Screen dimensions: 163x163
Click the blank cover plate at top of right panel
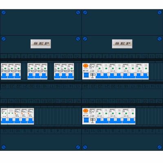coord(122,22)
